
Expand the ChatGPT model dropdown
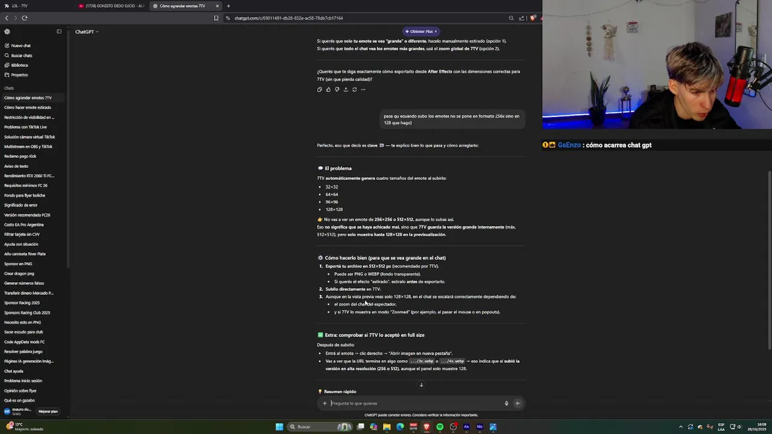pyautogui.click(x=87, y=31)
